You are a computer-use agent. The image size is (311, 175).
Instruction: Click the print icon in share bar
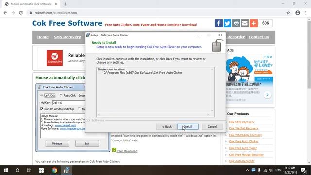[x=236, y=23]
